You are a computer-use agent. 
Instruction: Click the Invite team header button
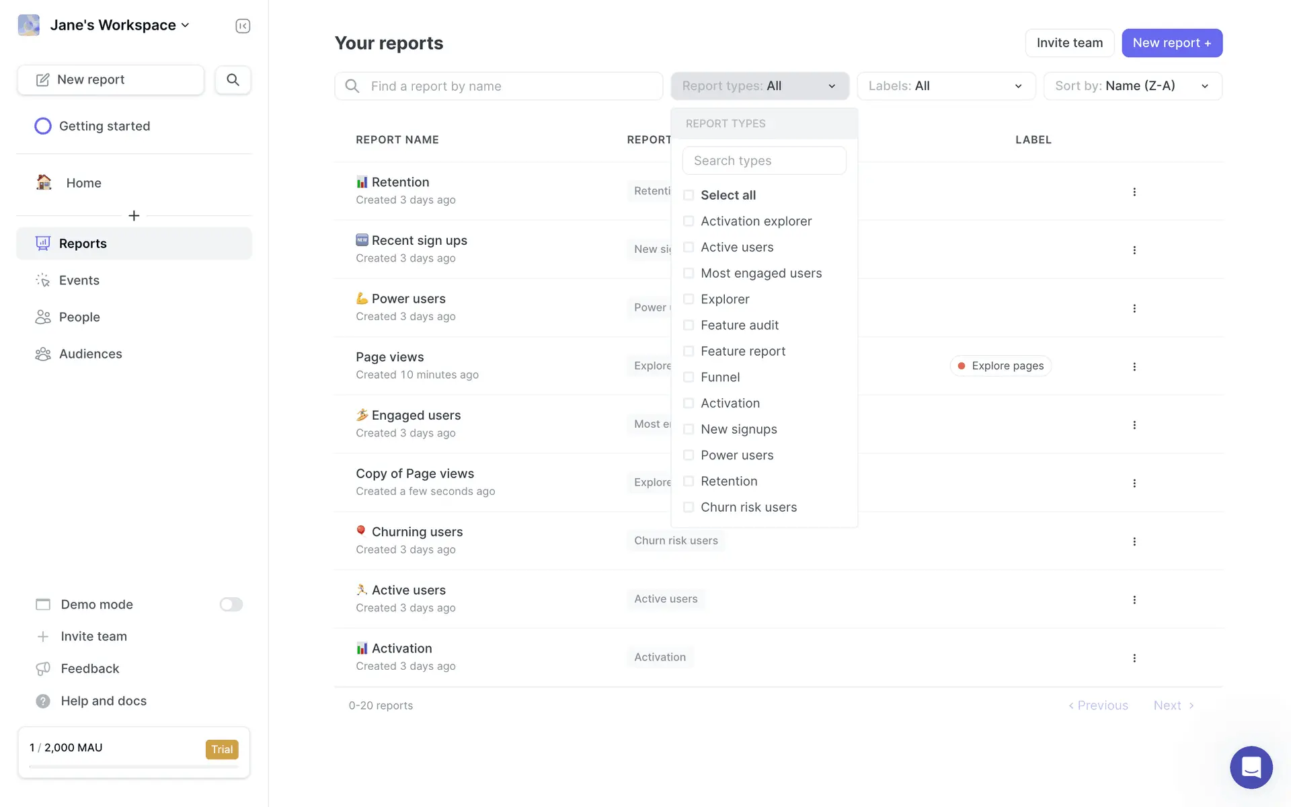coord(1069,43)
